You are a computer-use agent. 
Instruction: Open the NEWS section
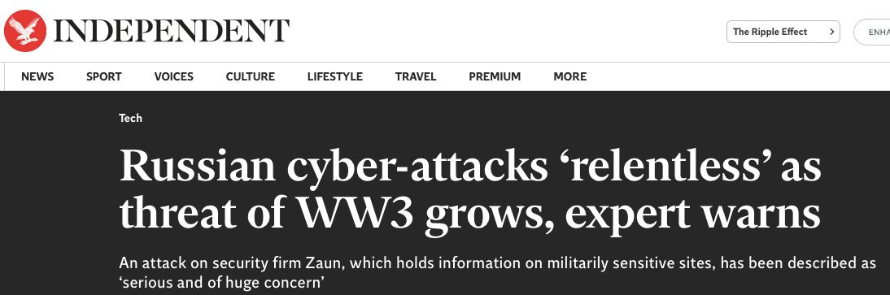pyautogui.click(x=37, y=76)
